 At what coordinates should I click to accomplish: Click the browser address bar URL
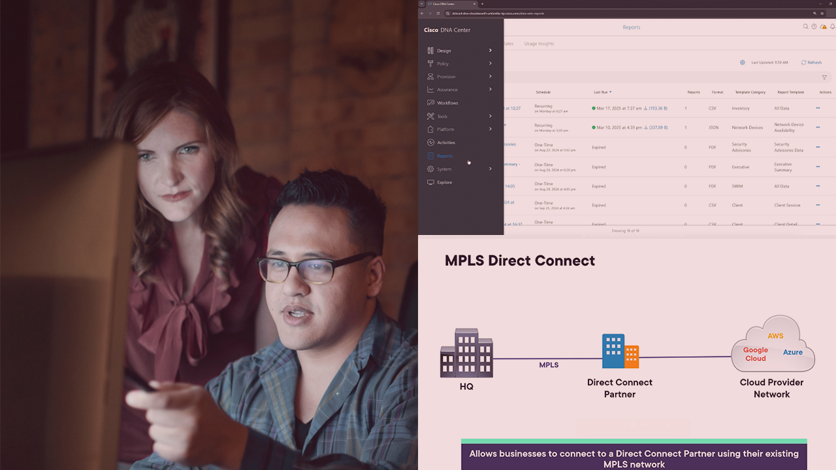498,13
